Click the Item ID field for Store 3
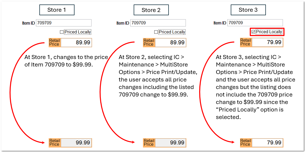The image size is (306, 153). (x=255, y=23)
